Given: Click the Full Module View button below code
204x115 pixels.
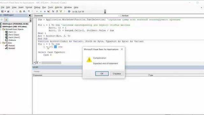Looking at the screenshot, I should coord(37,63).
